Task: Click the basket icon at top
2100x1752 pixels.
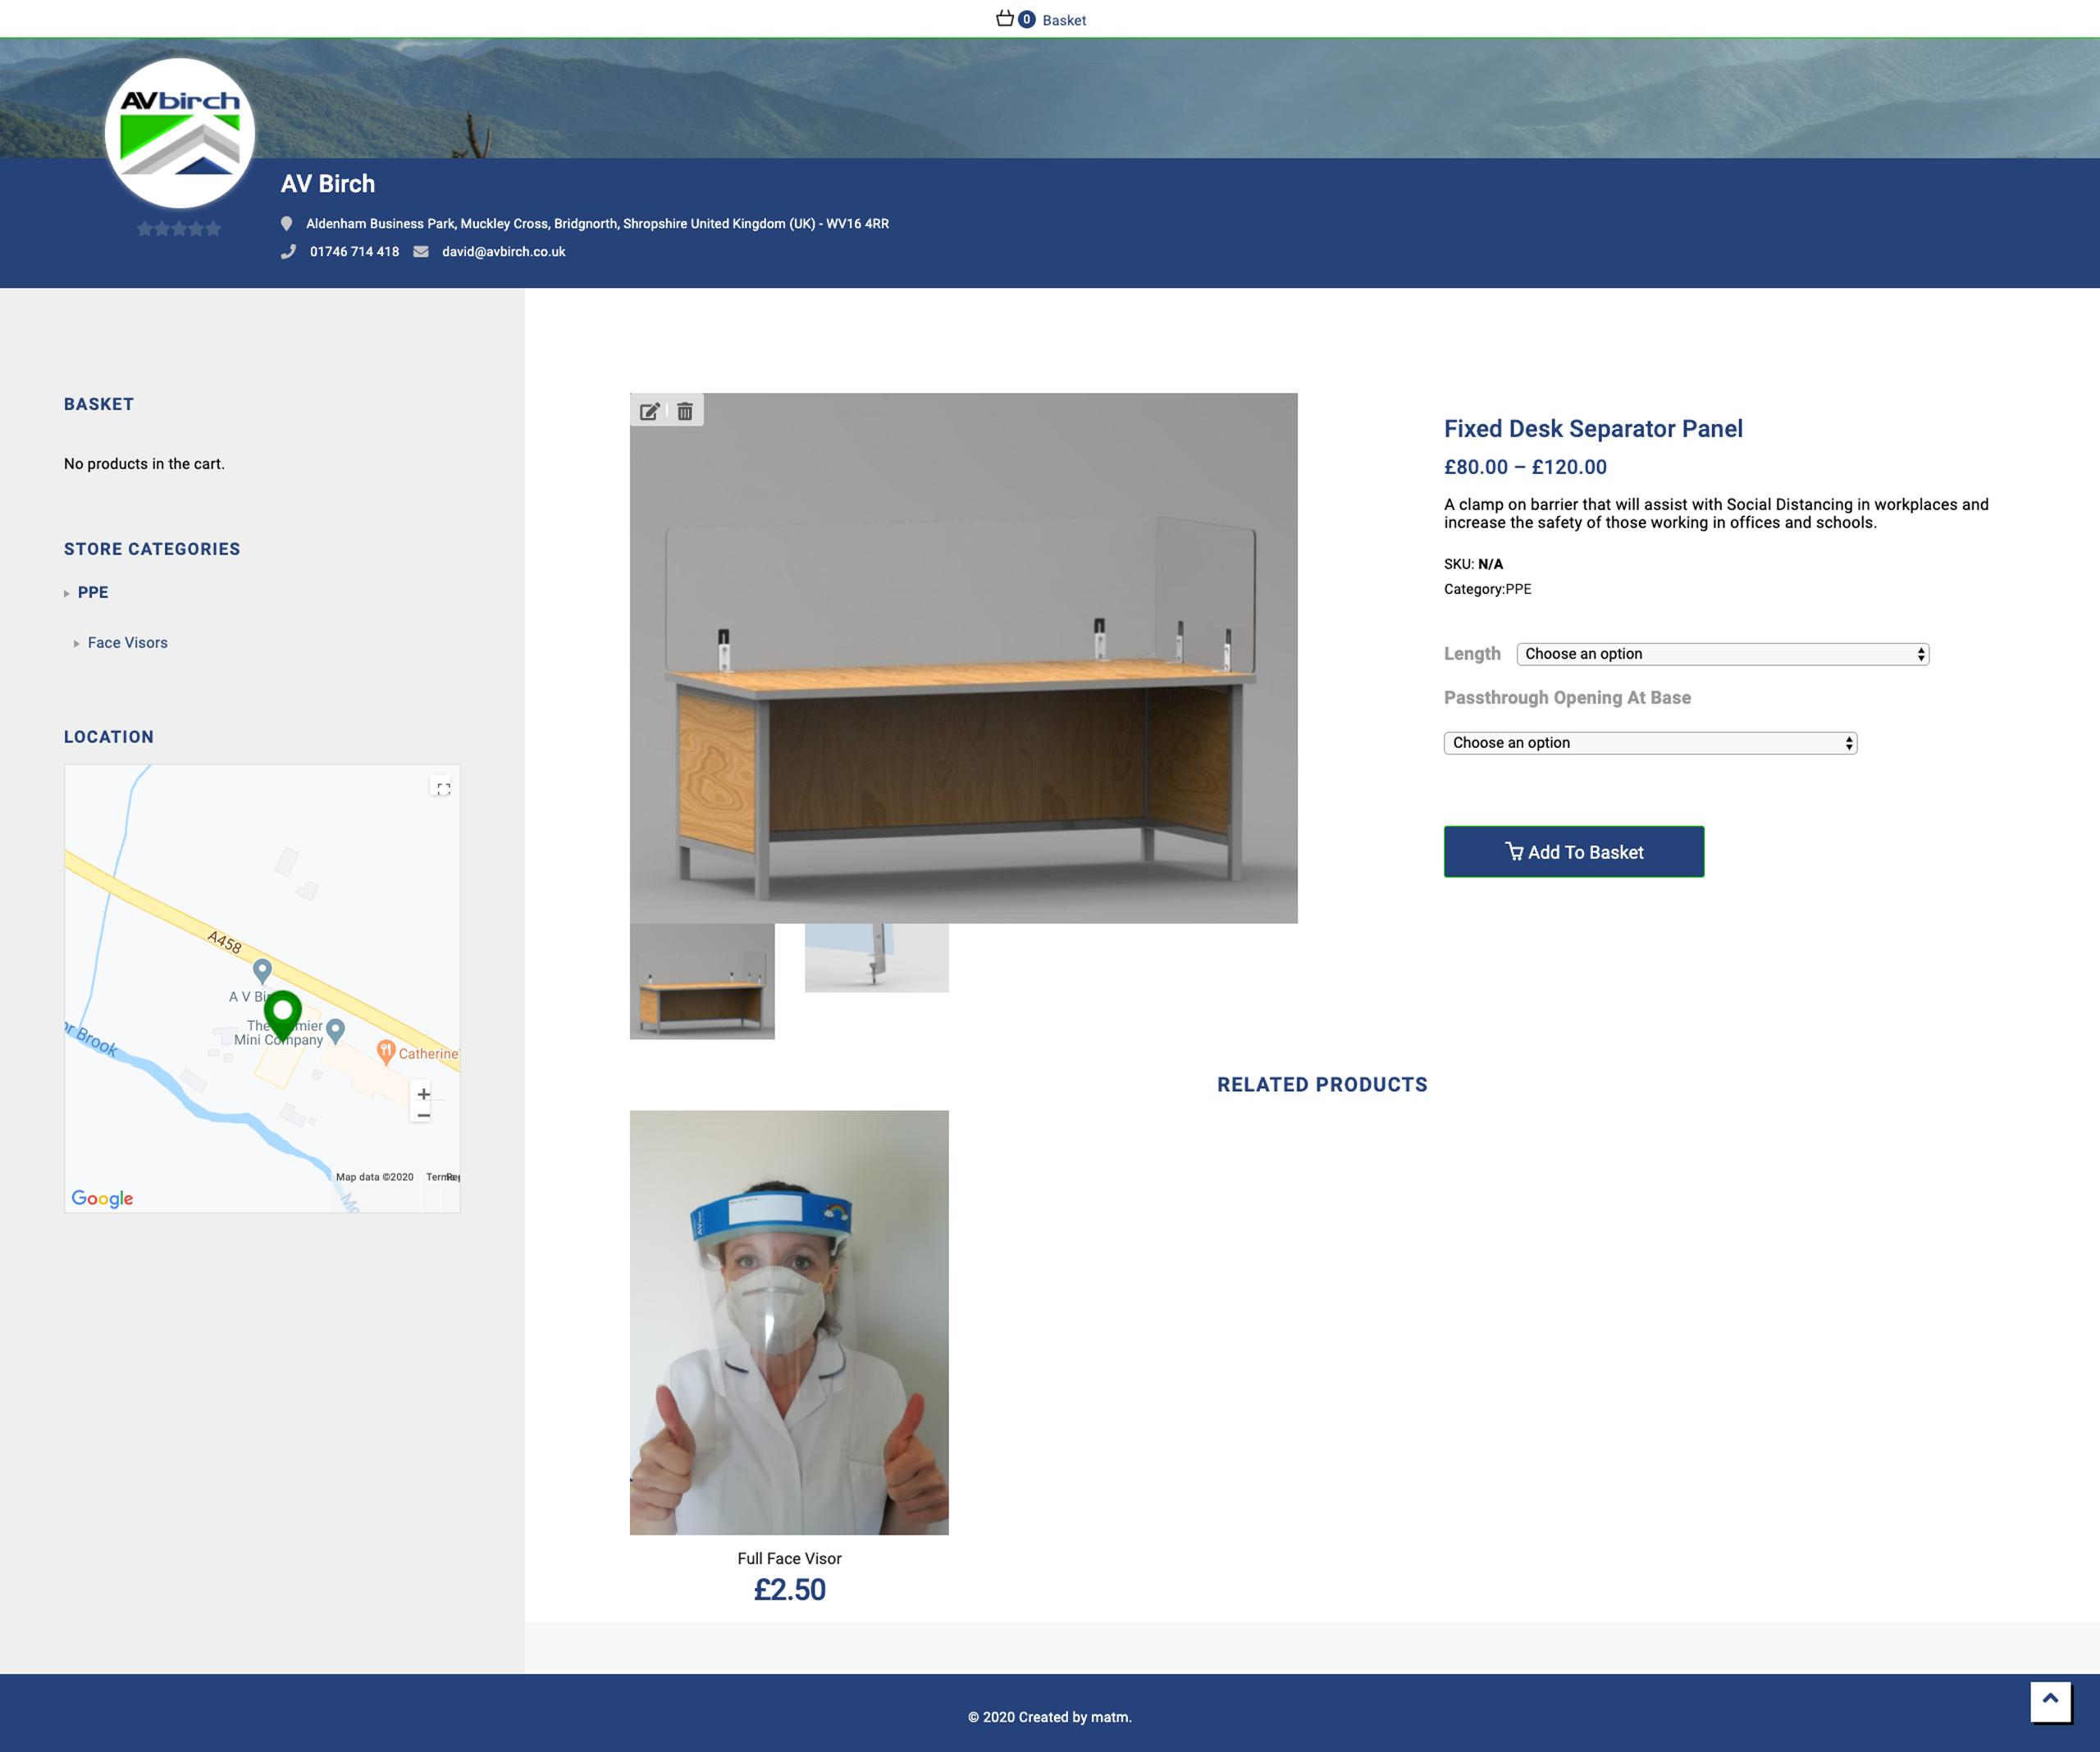Action: pyautogui.click(x=1005, y=19)
